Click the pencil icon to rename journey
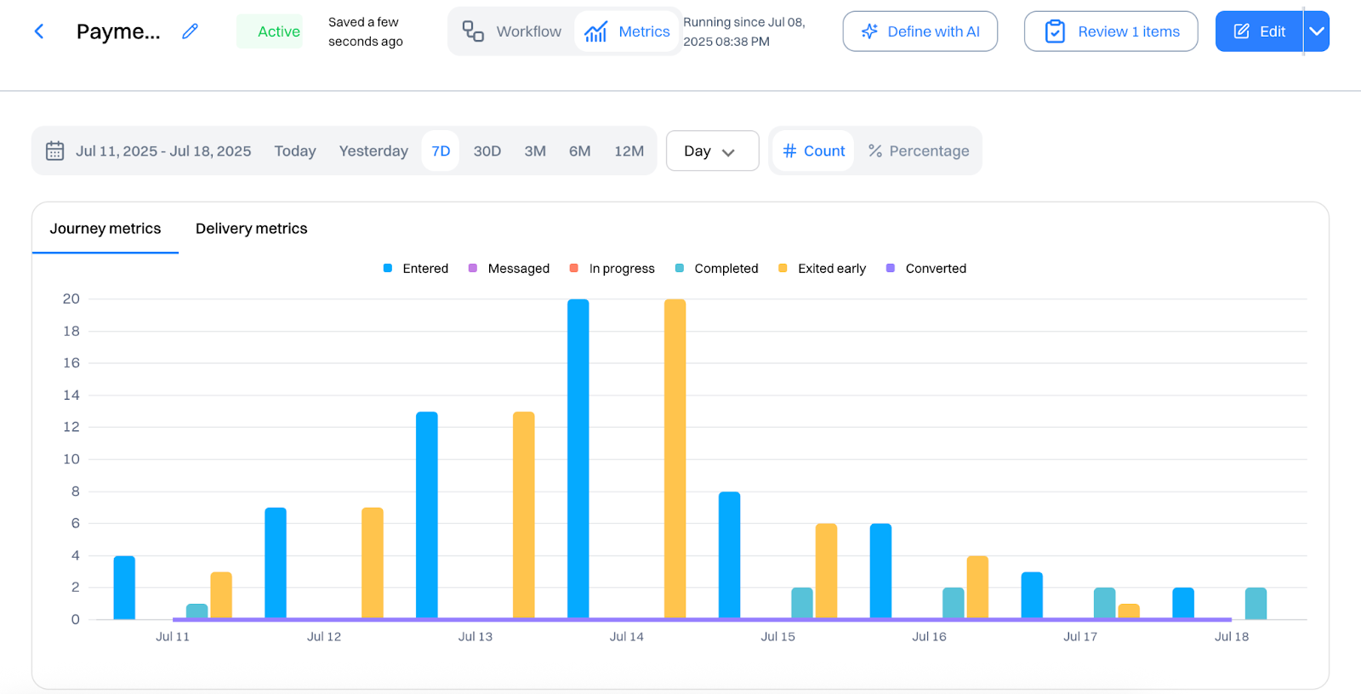Viewport: 1361px width, 694px height. click(191, 31)
